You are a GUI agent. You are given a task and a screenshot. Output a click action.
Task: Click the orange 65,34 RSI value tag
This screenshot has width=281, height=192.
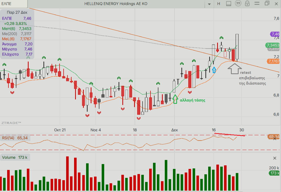[274, 137]
